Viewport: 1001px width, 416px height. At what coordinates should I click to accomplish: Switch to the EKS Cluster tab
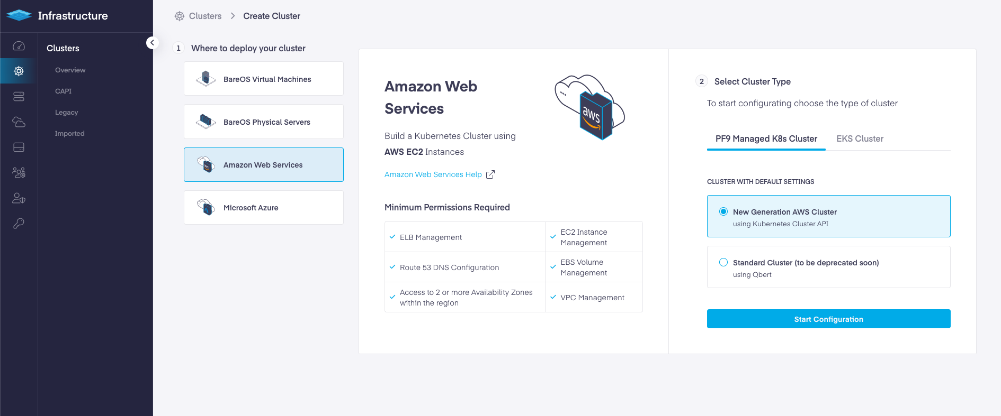[x=860, y=138]
